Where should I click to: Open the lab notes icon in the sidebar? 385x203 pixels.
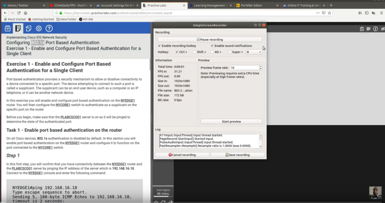[28, 28]
